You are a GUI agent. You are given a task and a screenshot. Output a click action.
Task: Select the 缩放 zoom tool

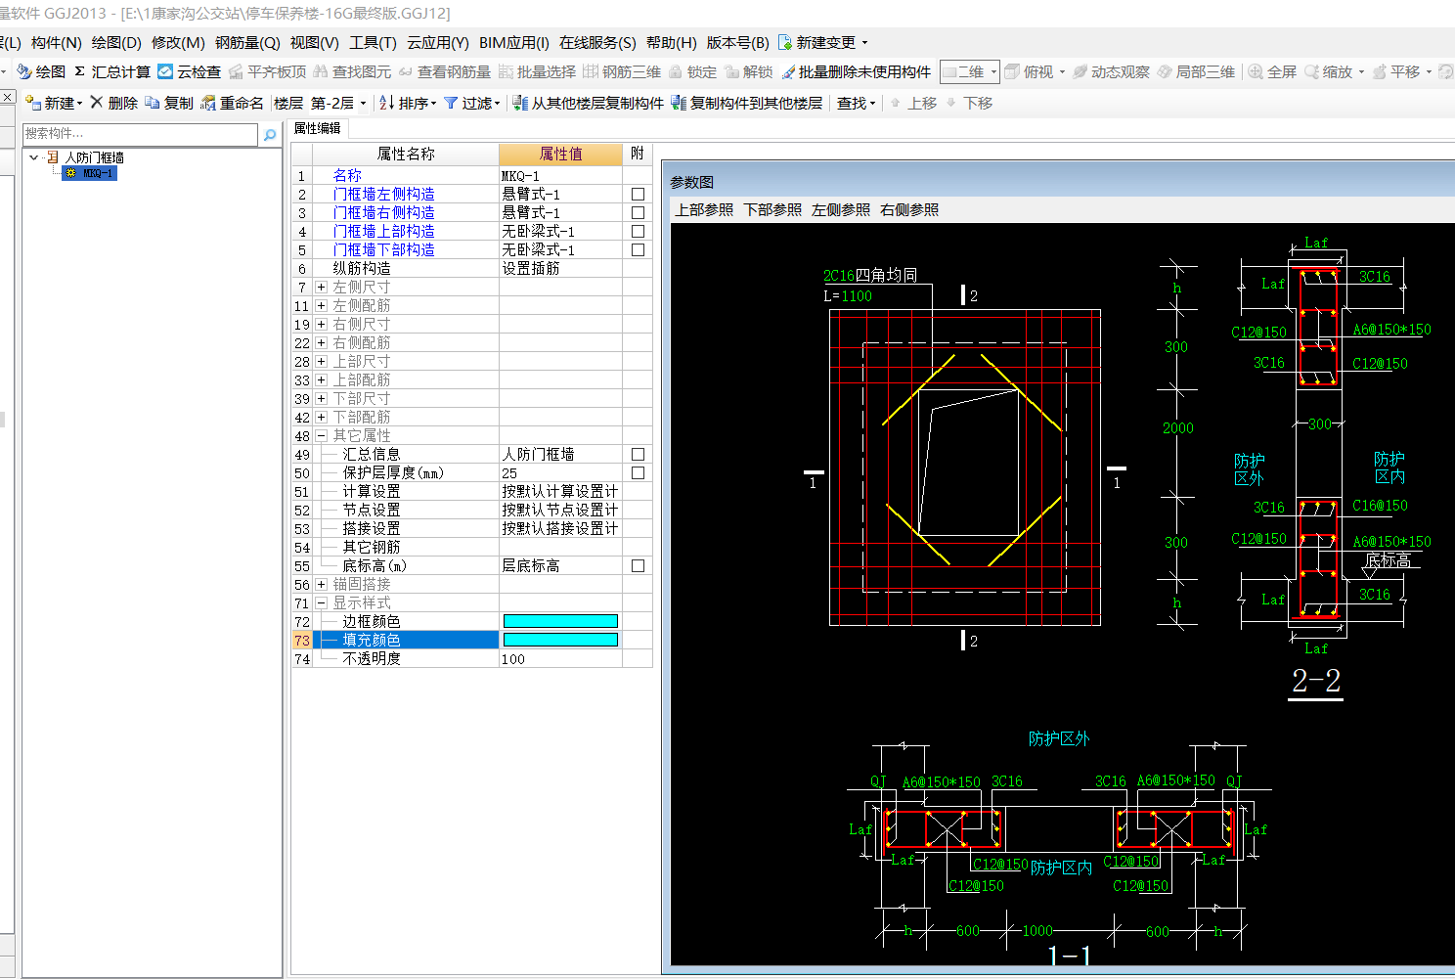point(1329,71)
